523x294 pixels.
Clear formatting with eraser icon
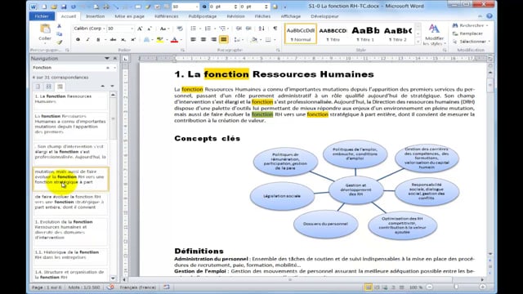point(180,29)
